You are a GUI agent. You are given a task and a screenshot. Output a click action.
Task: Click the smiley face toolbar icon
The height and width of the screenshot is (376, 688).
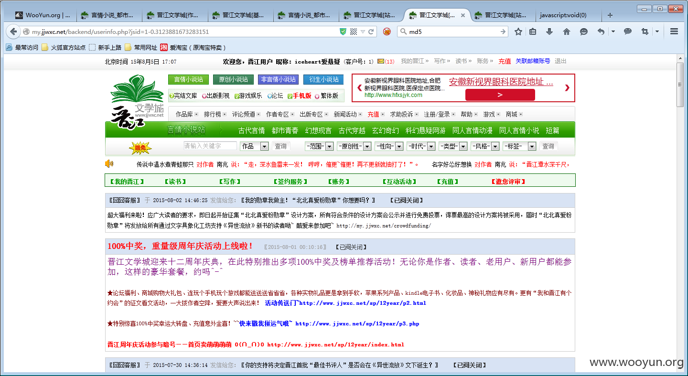coord(584,32)
